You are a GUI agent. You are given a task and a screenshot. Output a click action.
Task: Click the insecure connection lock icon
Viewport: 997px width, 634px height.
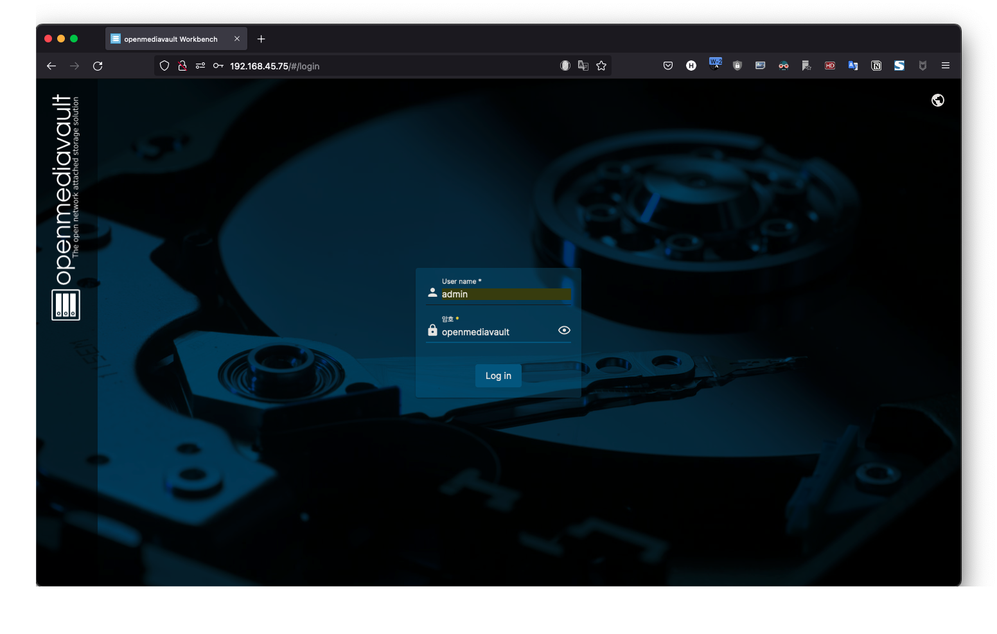182,66
